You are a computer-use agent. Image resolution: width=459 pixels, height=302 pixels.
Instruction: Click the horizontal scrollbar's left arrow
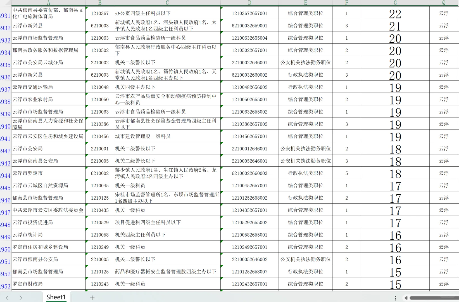[x=406, y=298]
